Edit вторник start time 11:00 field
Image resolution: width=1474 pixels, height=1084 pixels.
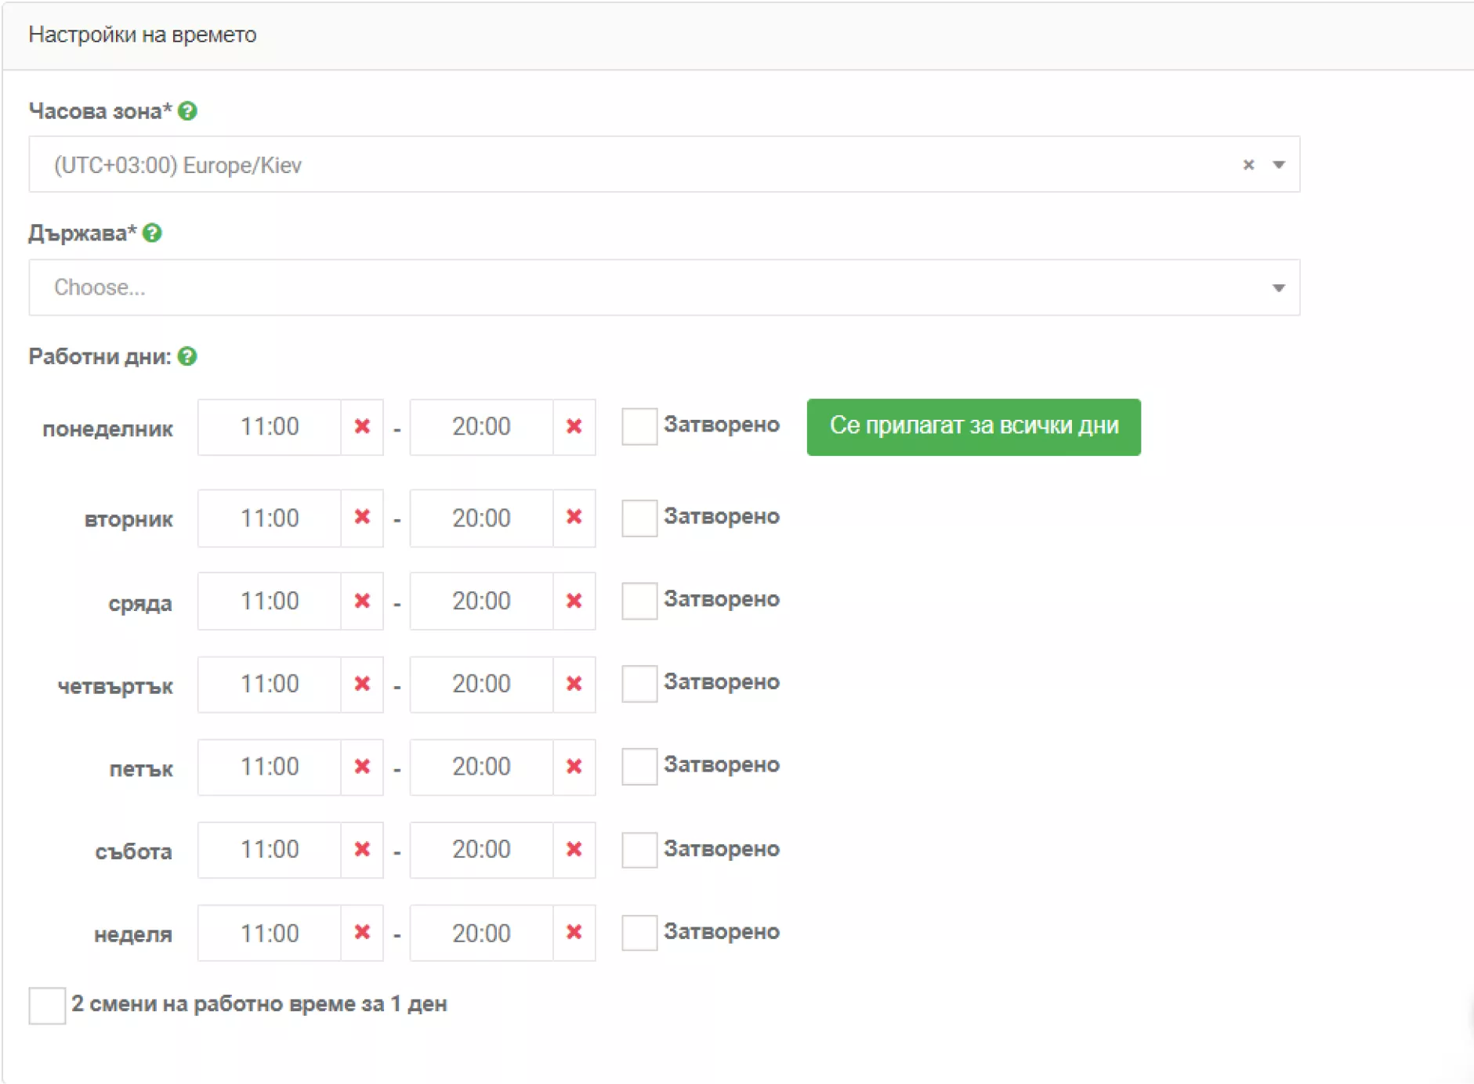click(270, 518)
